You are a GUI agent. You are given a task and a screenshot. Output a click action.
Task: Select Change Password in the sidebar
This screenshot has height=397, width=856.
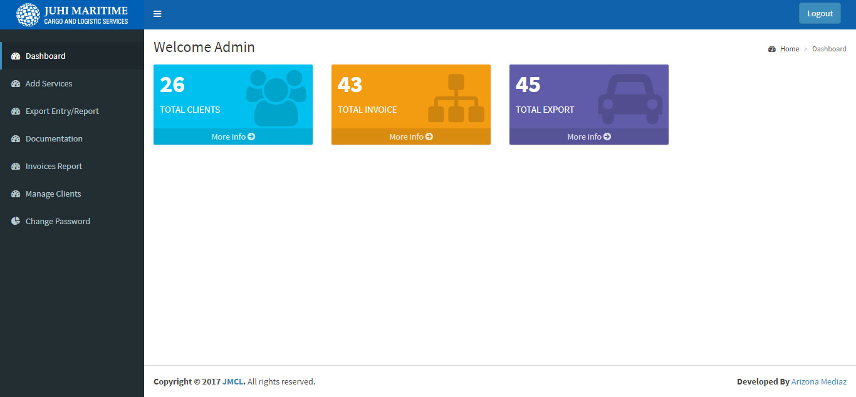point(58,221)
